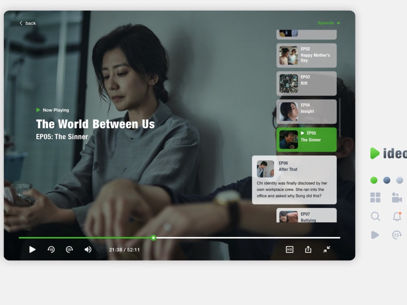Skip forward 15 seconds in player

pyautogui.click(x=69, y=249)
